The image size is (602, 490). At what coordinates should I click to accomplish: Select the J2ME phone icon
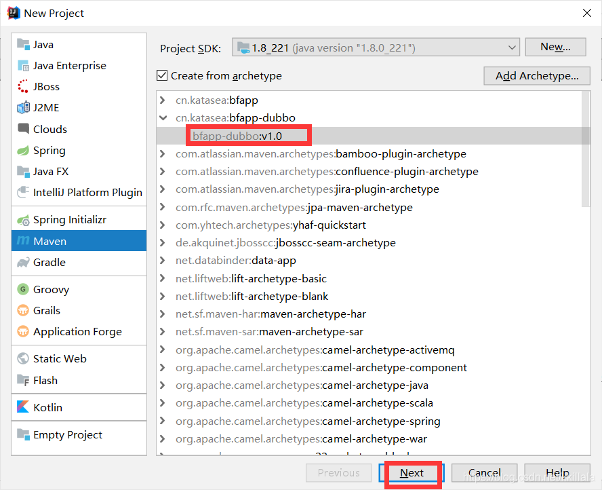click(x=23, y=108)
